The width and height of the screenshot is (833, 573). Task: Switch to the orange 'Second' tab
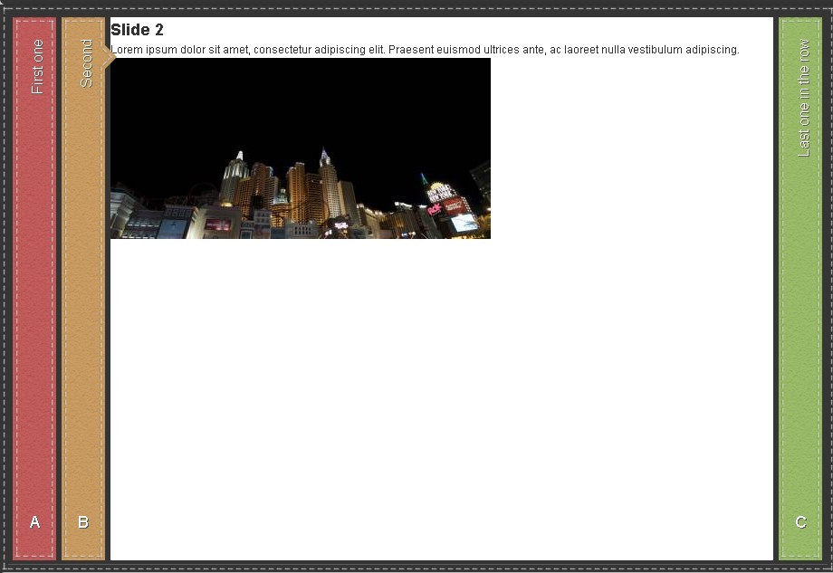[84, 272]
